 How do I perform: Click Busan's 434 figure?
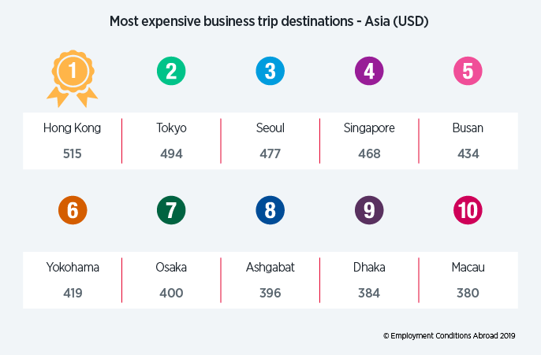(x=468, y=153)
